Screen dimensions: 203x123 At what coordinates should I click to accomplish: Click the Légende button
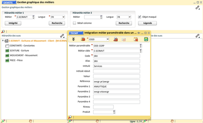click(147, 23)
